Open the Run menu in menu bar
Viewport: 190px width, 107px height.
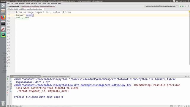pyautogui.click(x=40, y=4)
